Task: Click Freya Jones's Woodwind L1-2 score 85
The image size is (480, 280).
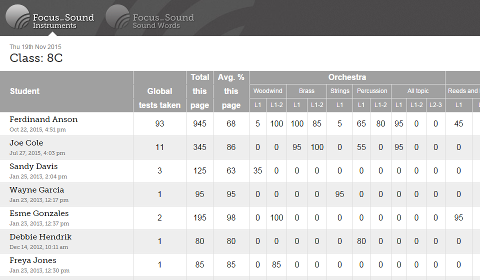Action: coord(276,264)
